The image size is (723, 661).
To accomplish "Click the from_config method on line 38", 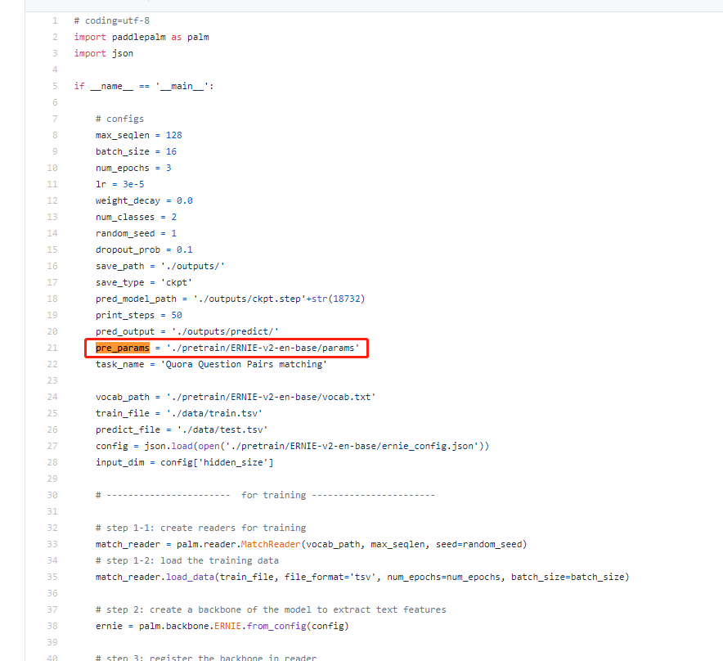I will click(x=276, y=626).
